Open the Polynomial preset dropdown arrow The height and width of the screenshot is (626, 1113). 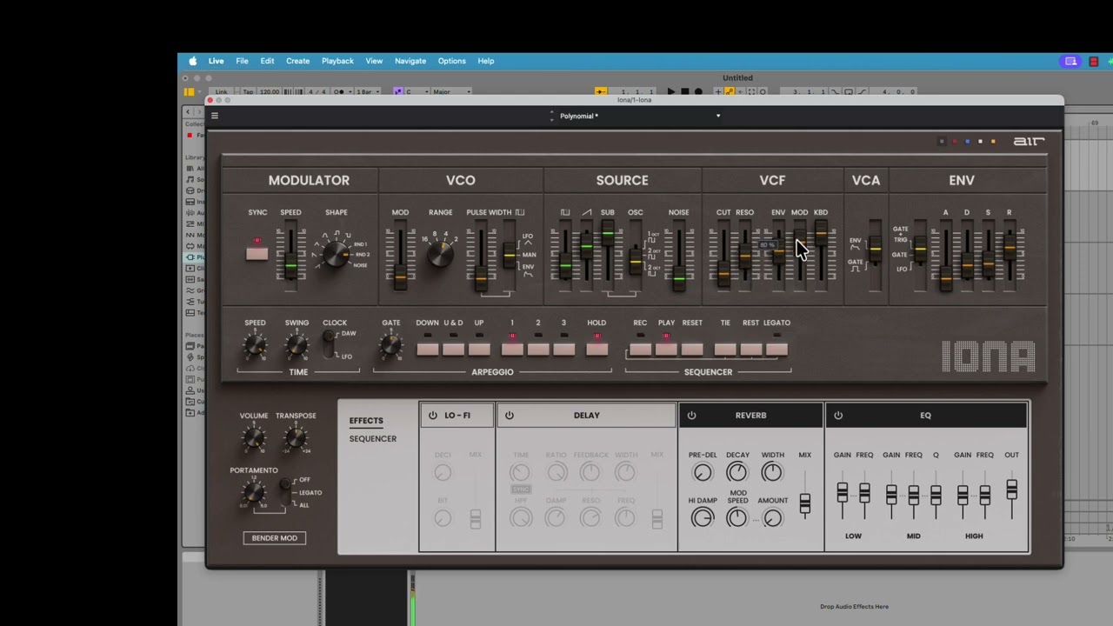pyautogui.click(x=718, y=116)
